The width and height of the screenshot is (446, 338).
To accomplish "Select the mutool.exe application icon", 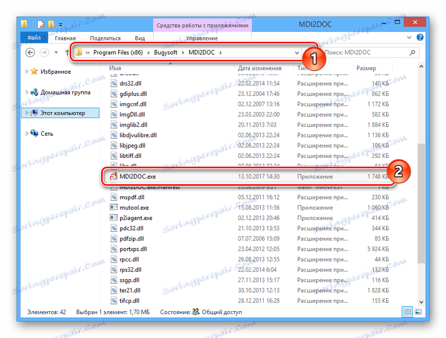I will coord(114,207).
